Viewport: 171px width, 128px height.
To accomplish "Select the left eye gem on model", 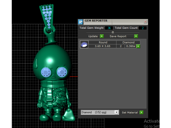I will [46, 72].
